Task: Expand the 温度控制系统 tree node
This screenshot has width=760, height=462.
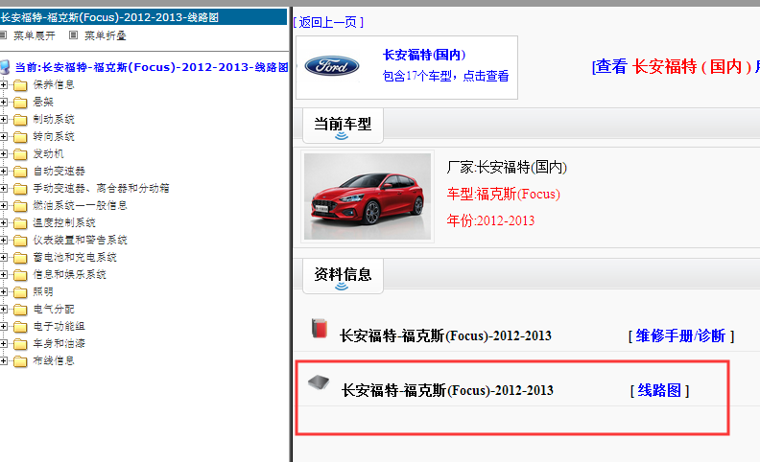Action: pos(4,222)
